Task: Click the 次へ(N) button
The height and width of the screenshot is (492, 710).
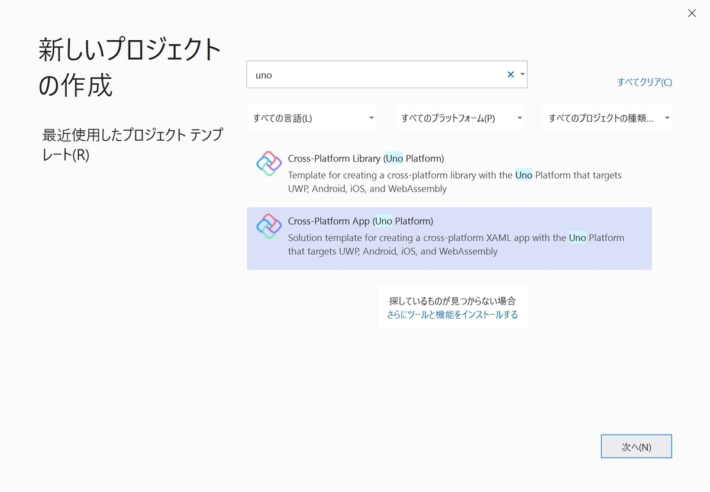Action: coord(636,446)
